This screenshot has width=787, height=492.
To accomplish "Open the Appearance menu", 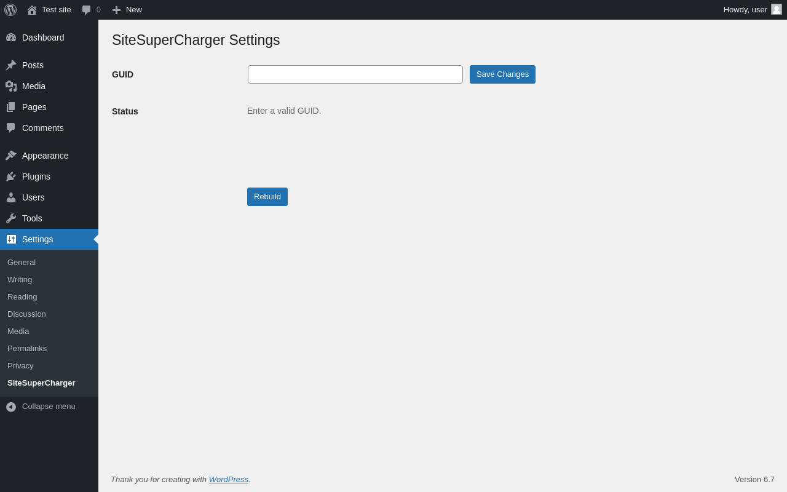I will (49, 156).
